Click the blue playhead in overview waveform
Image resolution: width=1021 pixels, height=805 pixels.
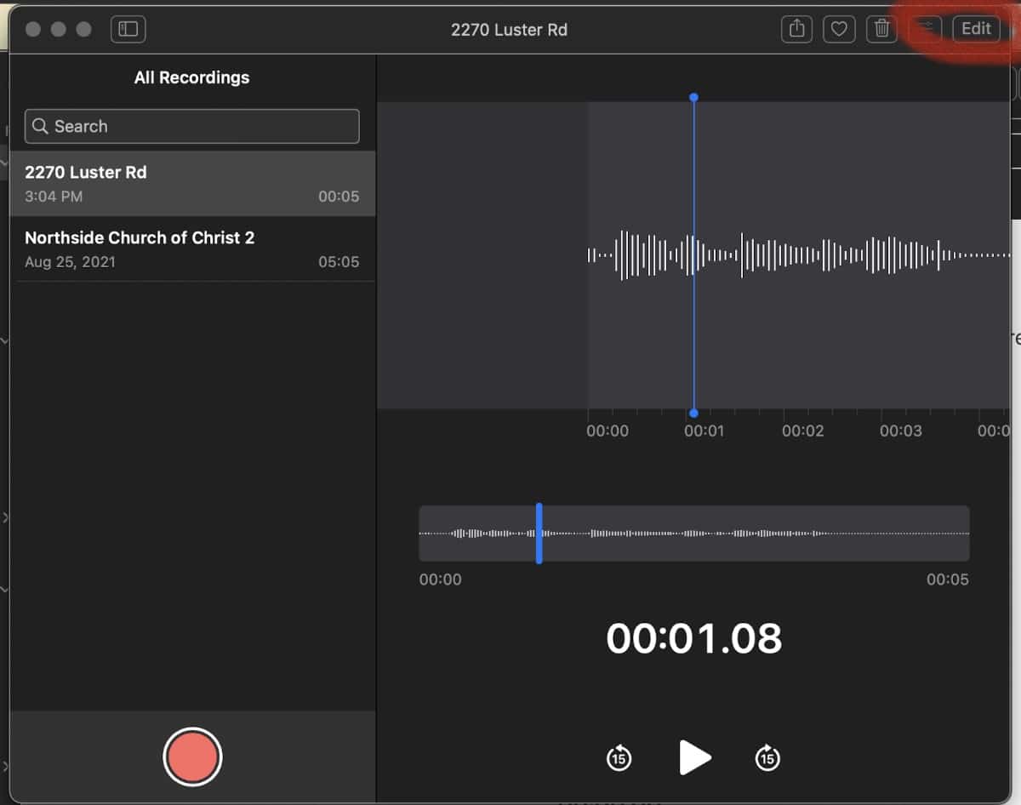(x=539, y=534)
